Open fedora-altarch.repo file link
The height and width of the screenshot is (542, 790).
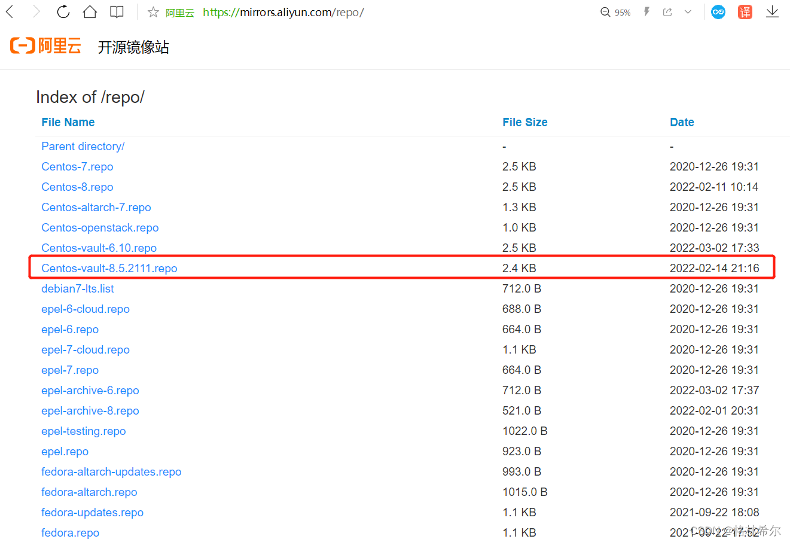[89, 492]
